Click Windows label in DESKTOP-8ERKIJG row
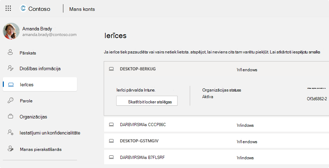Viewport: 329px width, 168px height. point(247,70)
